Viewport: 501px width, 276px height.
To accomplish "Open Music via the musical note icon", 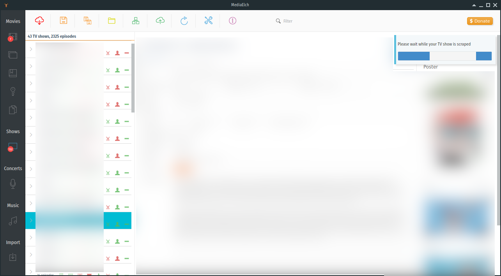I will click(13, 221).
